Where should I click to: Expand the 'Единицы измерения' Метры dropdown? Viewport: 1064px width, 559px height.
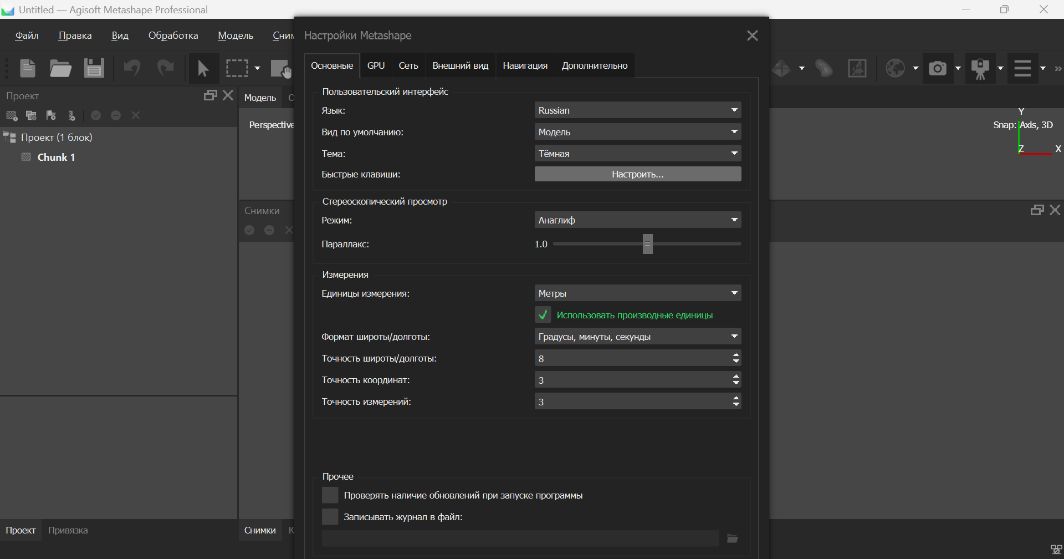click(x=637, y=293)
